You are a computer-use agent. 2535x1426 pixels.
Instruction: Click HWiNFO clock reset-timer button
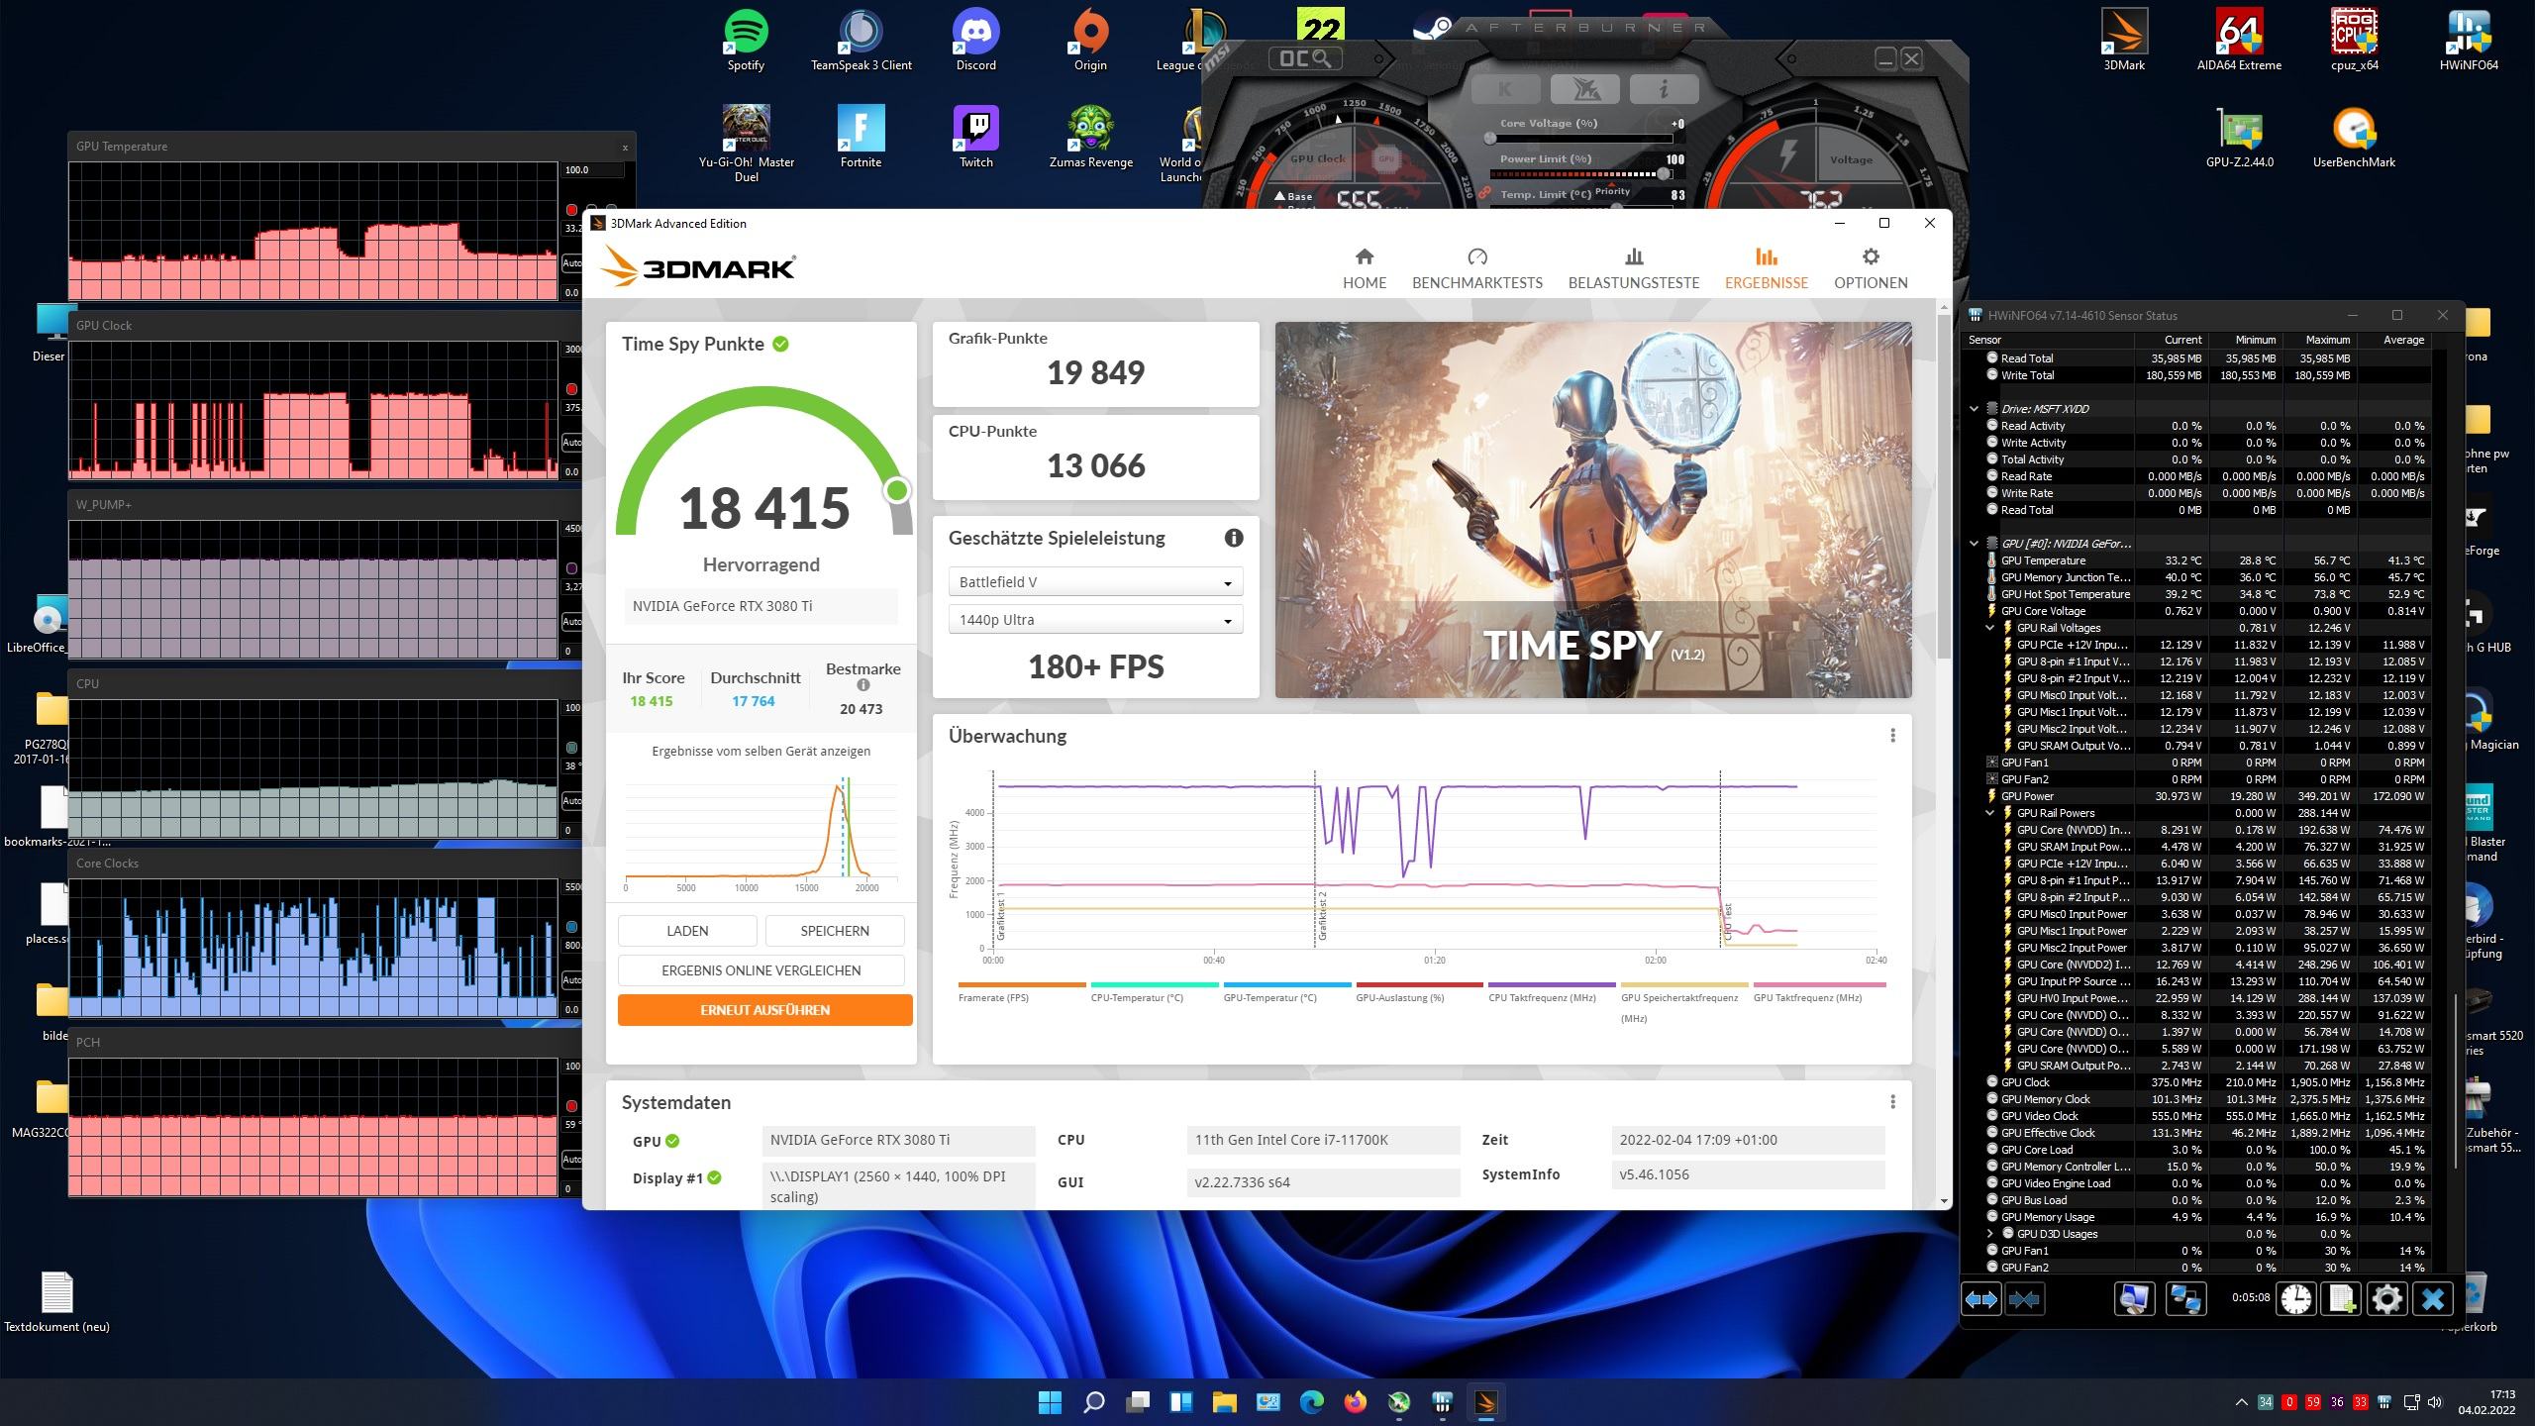coord(2296,1299)
